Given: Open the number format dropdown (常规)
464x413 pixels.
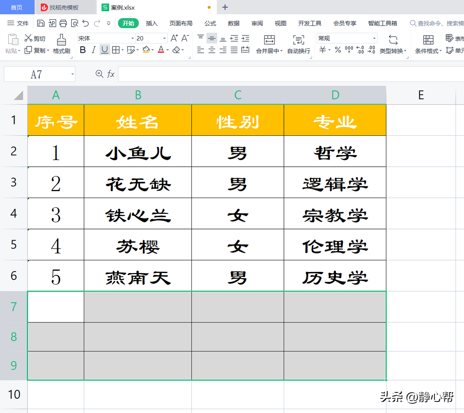Looking at the screenshot, I should pos(374,38).
